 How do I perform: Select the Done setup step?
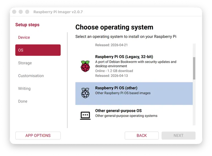38,101
